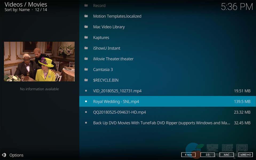Screen dimensions: 256x160
Task: Open the Options menu label
Action: 16,155
